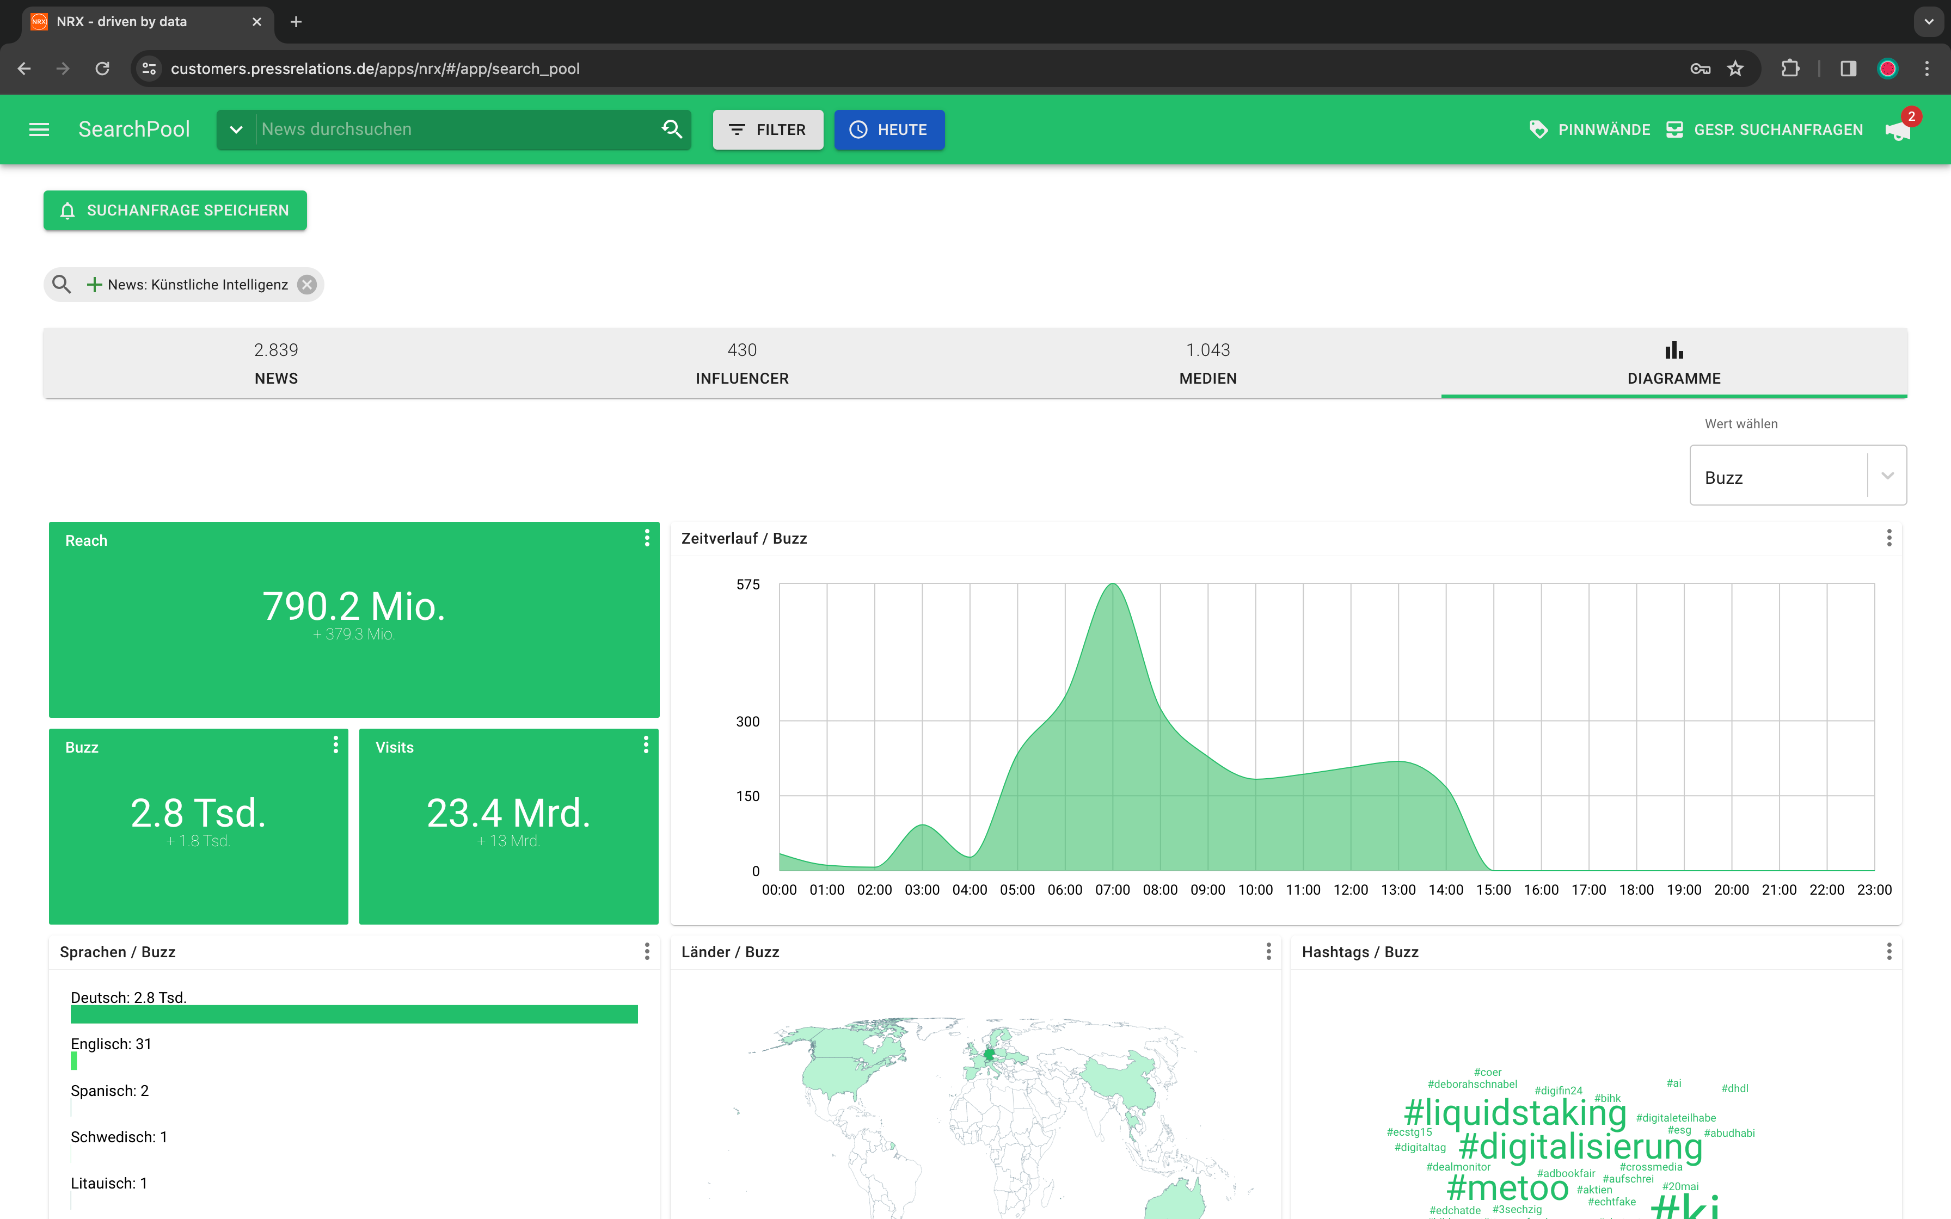The height and width of the screenshot is (1219, 1951).
Task: Open the notifications megaphone icon
Action: [1898, 130]
